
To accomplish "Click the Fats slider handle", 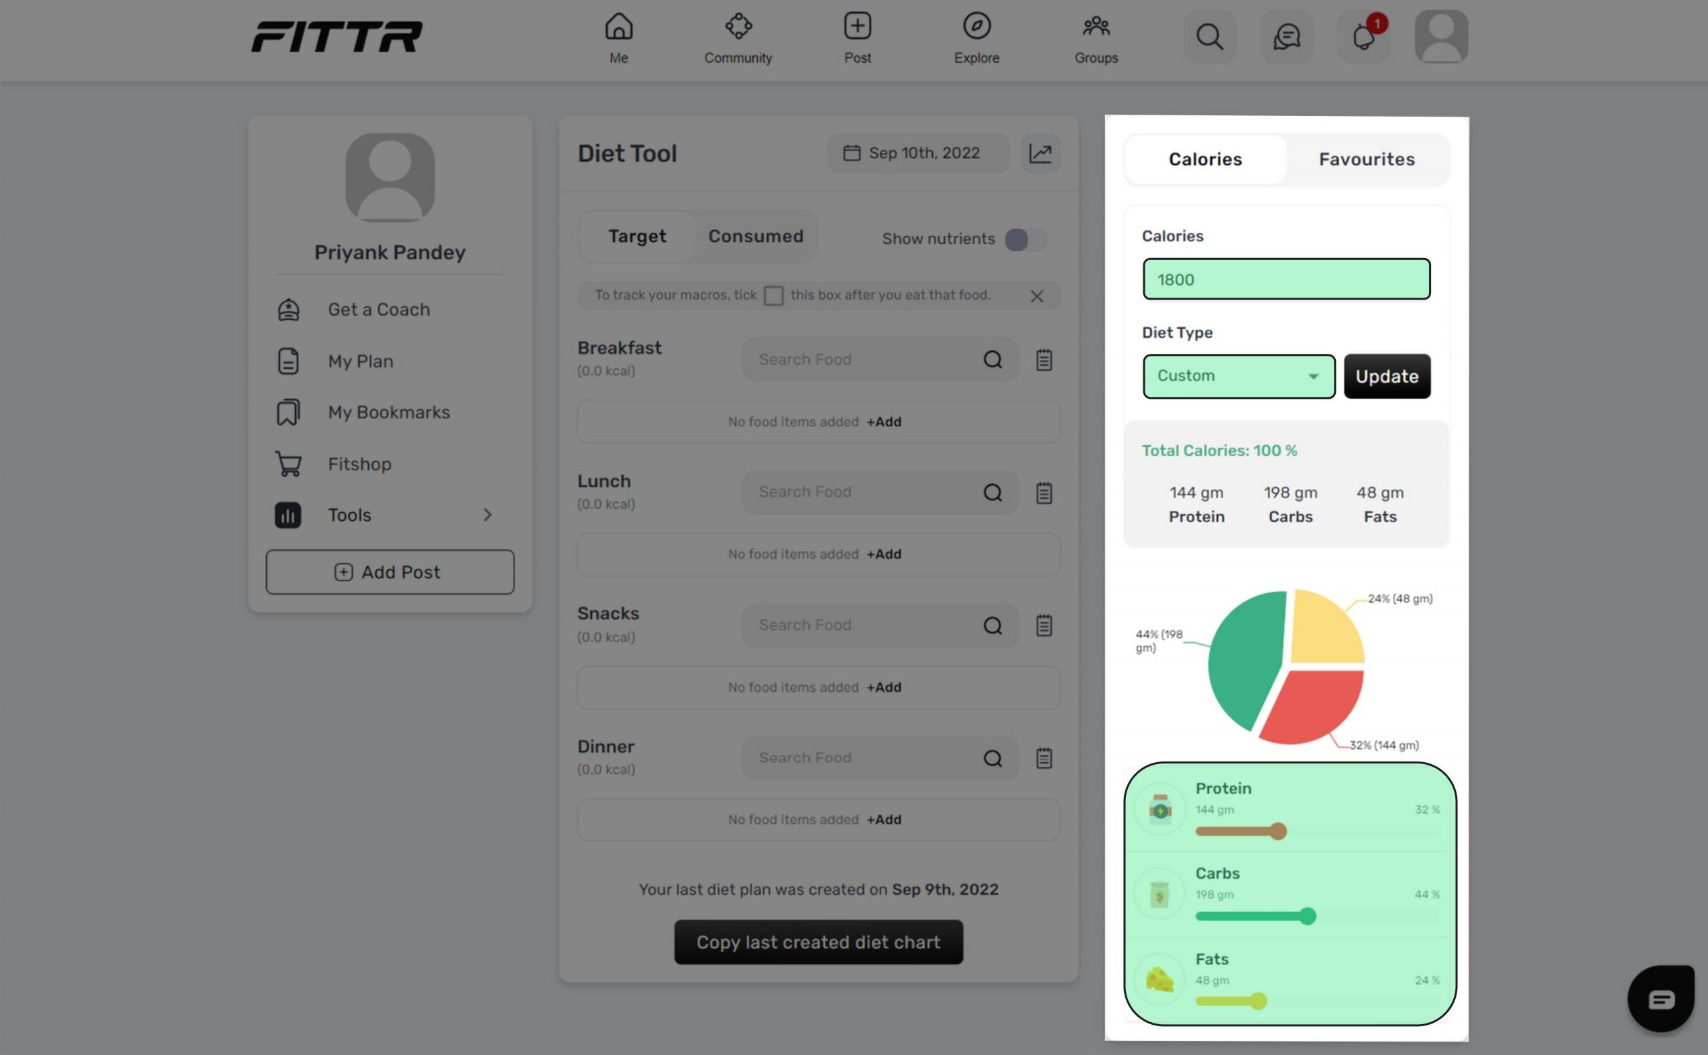I will click(1258, 1002).
